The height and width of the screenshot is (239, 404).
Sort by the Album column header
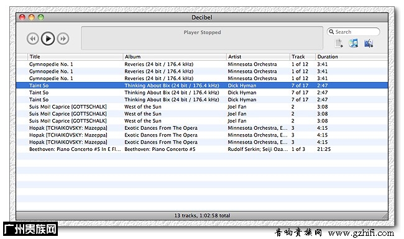(175, 56)
